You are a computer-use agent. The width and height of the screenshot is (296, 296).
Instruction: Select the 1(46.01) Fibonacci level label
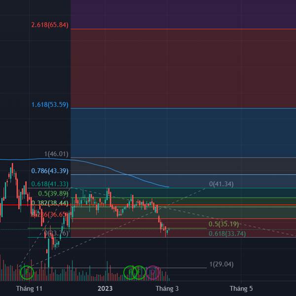click(x=56, y=154)
